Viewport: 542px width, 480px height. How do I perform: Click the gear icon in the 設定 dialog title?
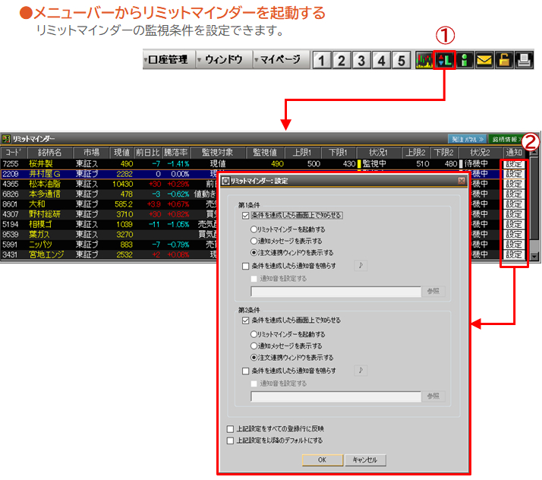(225, 181)
